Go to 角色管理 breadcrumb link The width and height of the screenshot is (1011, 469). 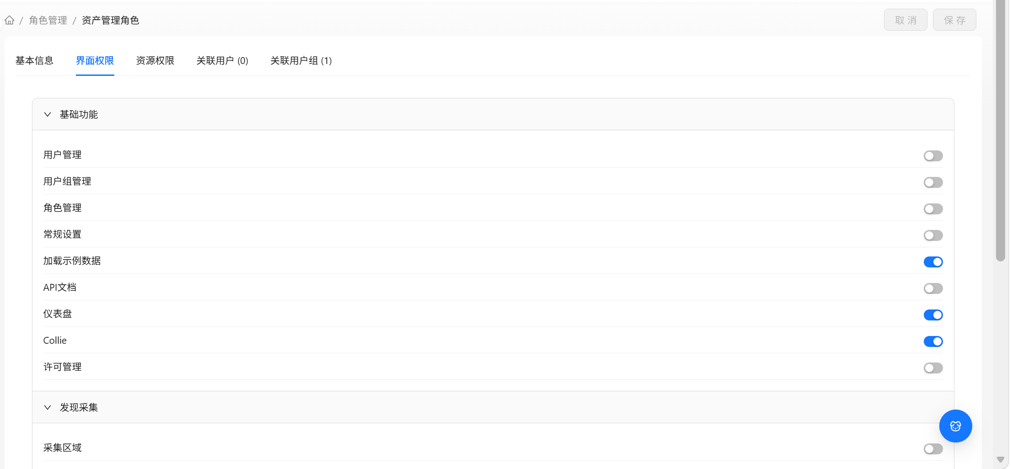(x=48, y=20)
